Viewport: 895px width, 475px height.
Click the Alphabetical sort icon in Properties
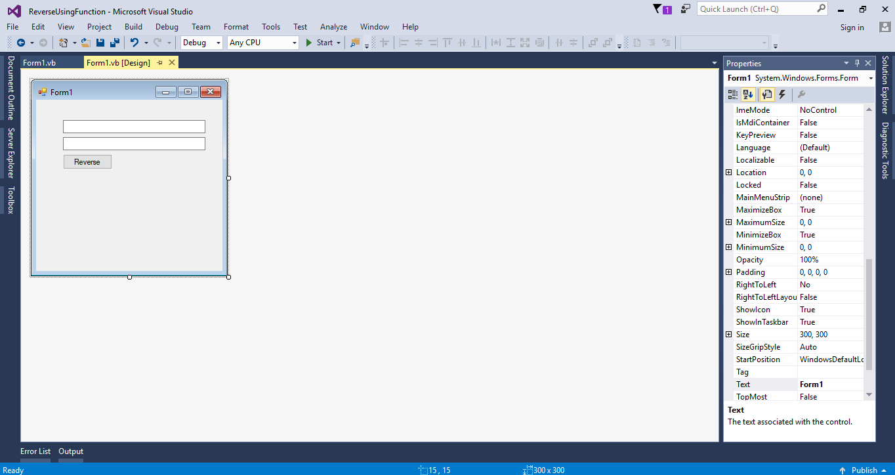click(748, 94)
